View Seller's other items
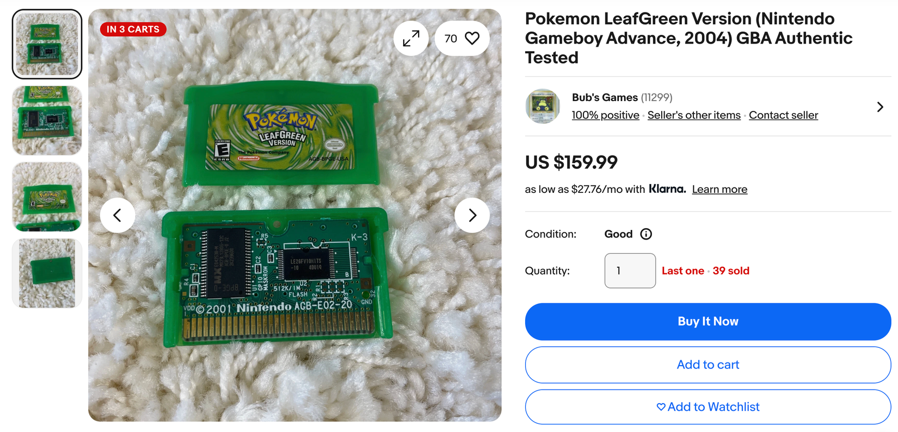The width and height of the screenshot is (898, 432). tap(693, 115)
